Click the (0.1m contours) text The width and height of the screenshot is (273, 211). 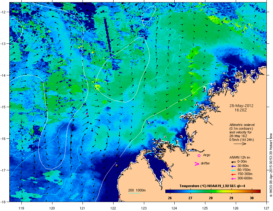[x=241, y=128]
